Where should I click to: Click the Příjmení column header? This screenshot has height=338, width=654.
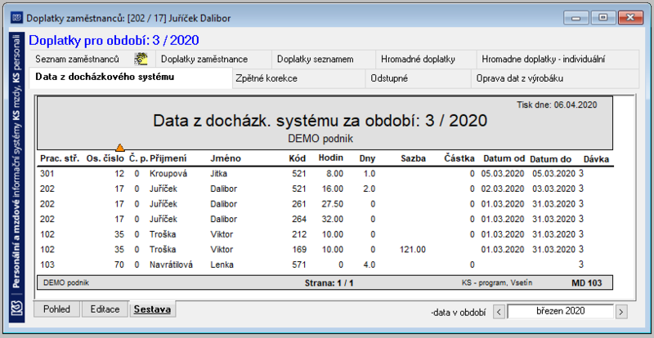click(168, 158)
